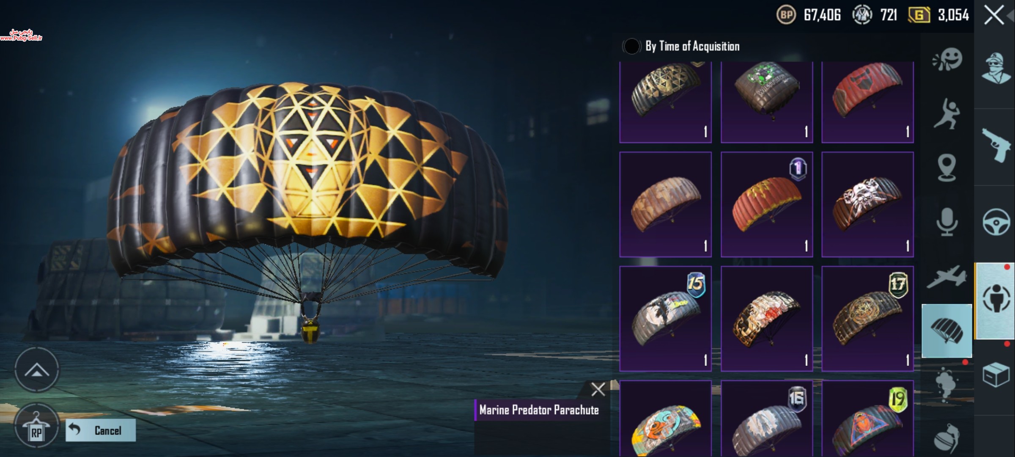Open the map marker category icon
The height and width of the screenshot is (457, 1015).
click(x=947, y=168)
